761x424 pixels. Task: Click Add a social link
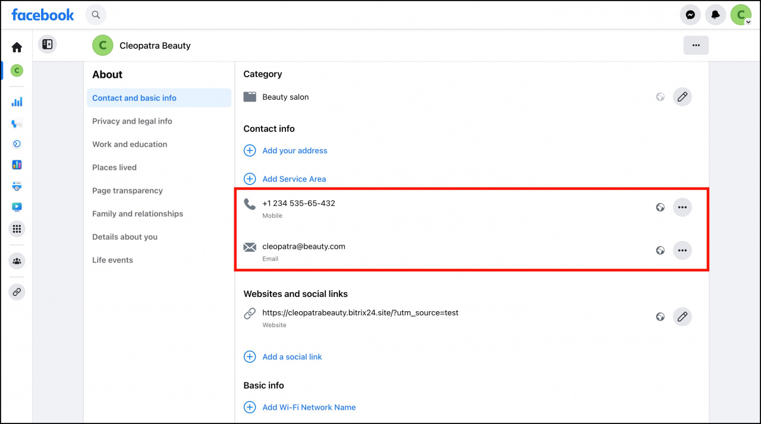click(x=292, y=357)
